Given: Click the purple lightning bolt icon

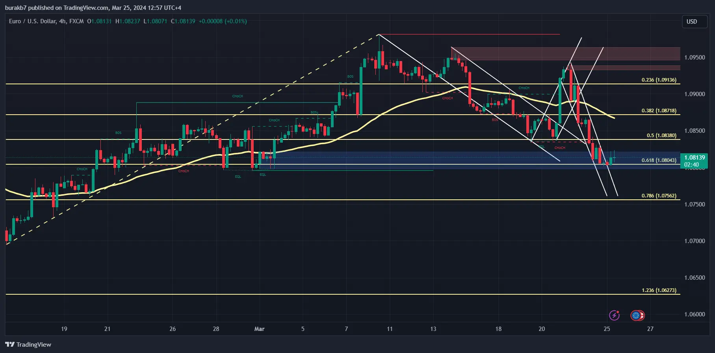Looking at the screenshot, I should [614, 315].
